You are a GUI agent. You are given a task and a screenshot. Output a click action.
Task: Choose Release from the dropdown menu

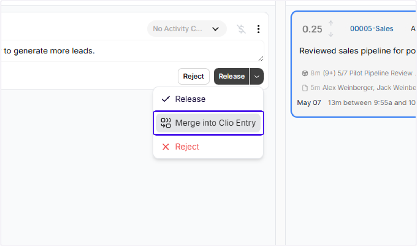(x=208, y=99)
